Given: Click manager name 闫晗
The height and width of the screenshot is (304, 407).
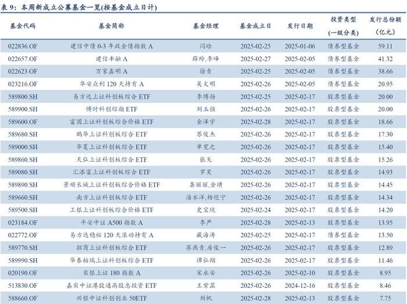Looking at the screenshot, I should 206,46.
